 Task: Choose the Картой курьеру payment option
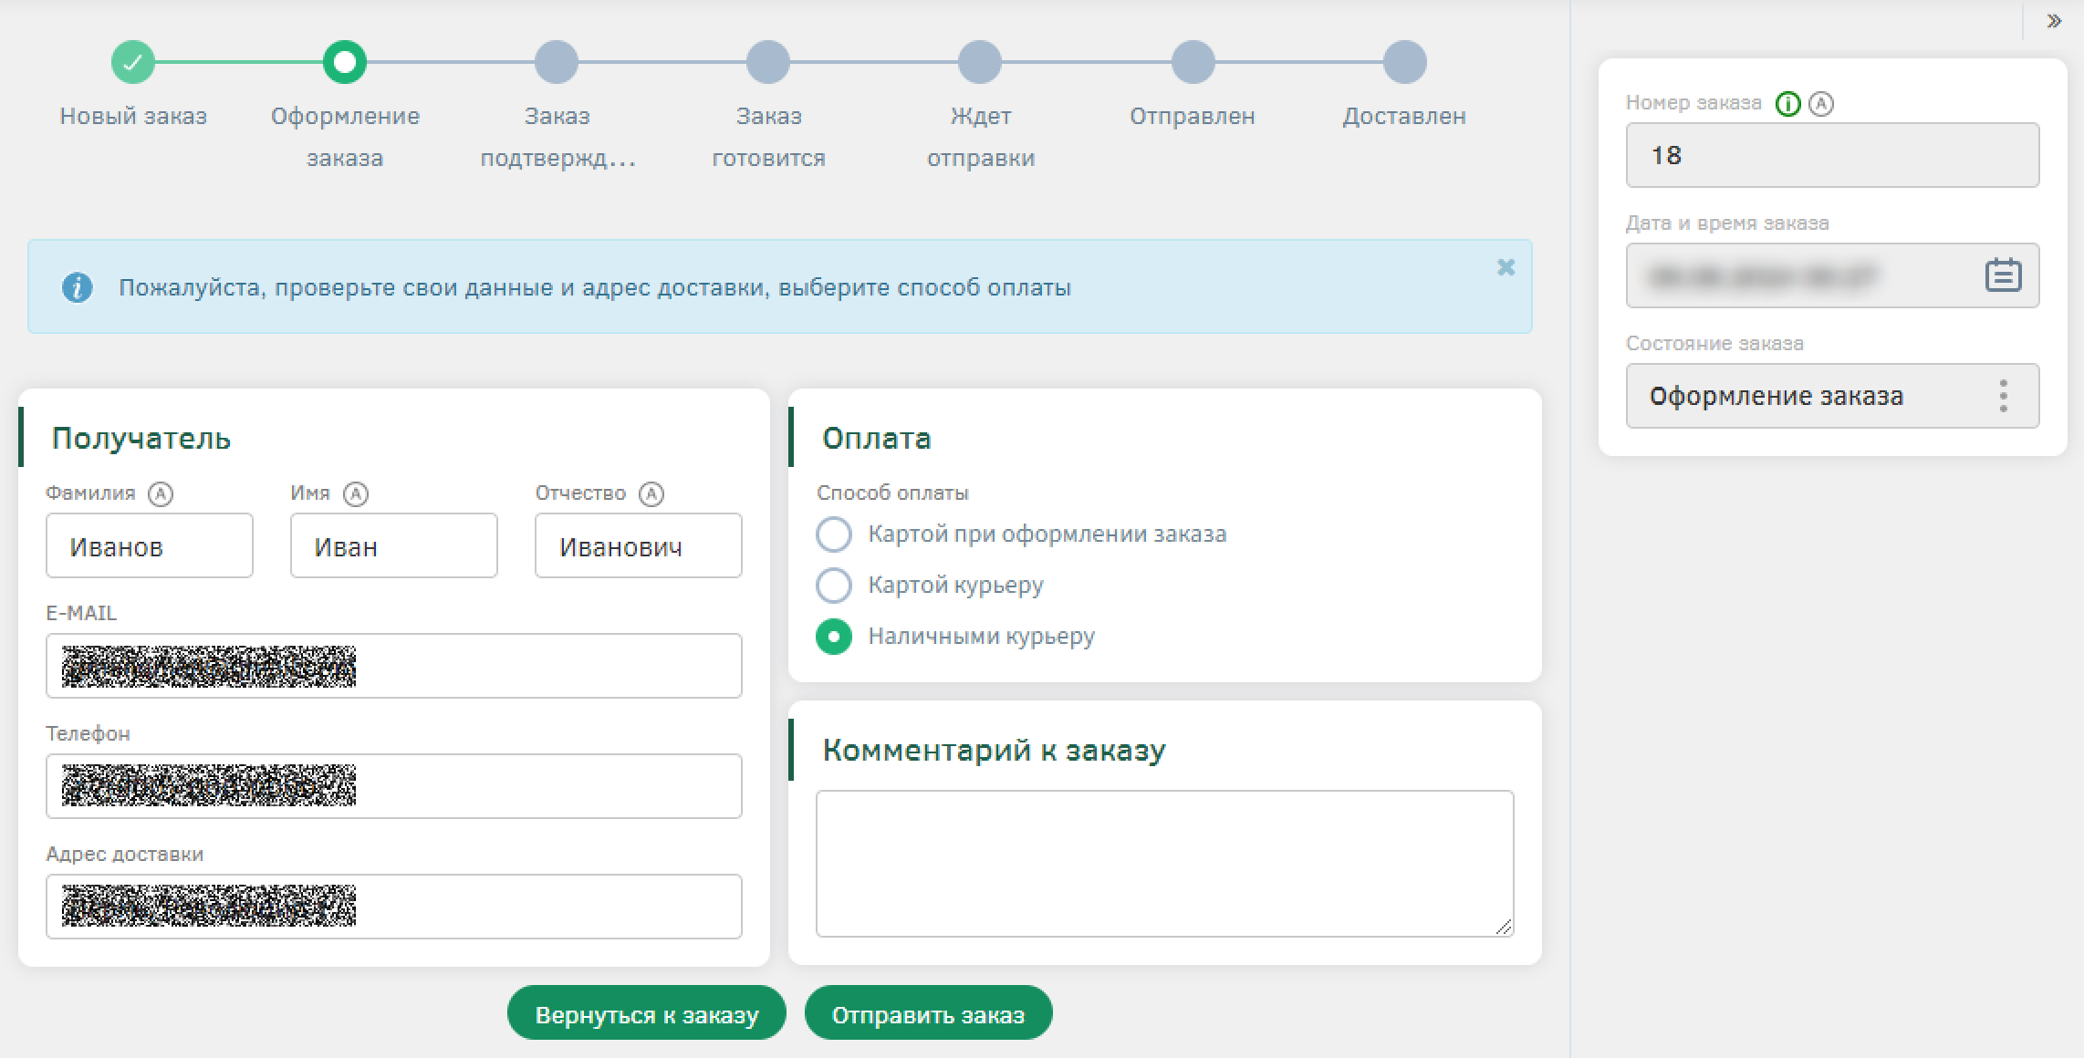pos(834,586)
